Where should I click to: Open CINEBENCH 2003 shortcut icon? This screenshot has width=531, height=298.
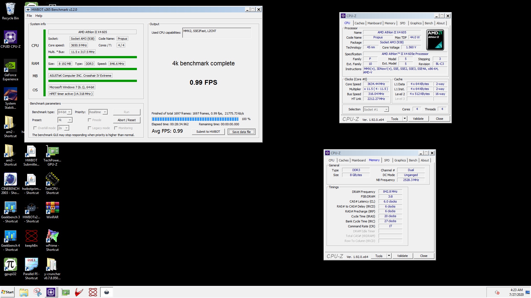pos(10,183)
